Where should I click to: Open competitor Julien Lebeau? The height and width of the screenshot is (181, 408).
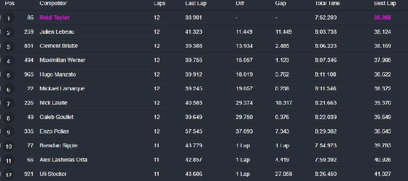pyautogui.click(x=57, y=31)
